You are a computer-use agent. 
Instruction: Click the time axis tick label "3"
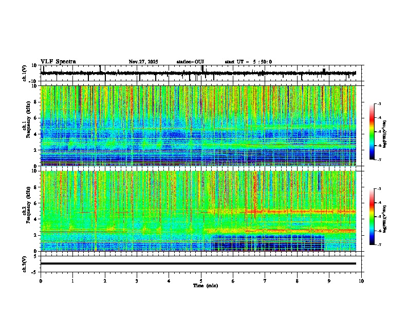click(x=137, y=281)
